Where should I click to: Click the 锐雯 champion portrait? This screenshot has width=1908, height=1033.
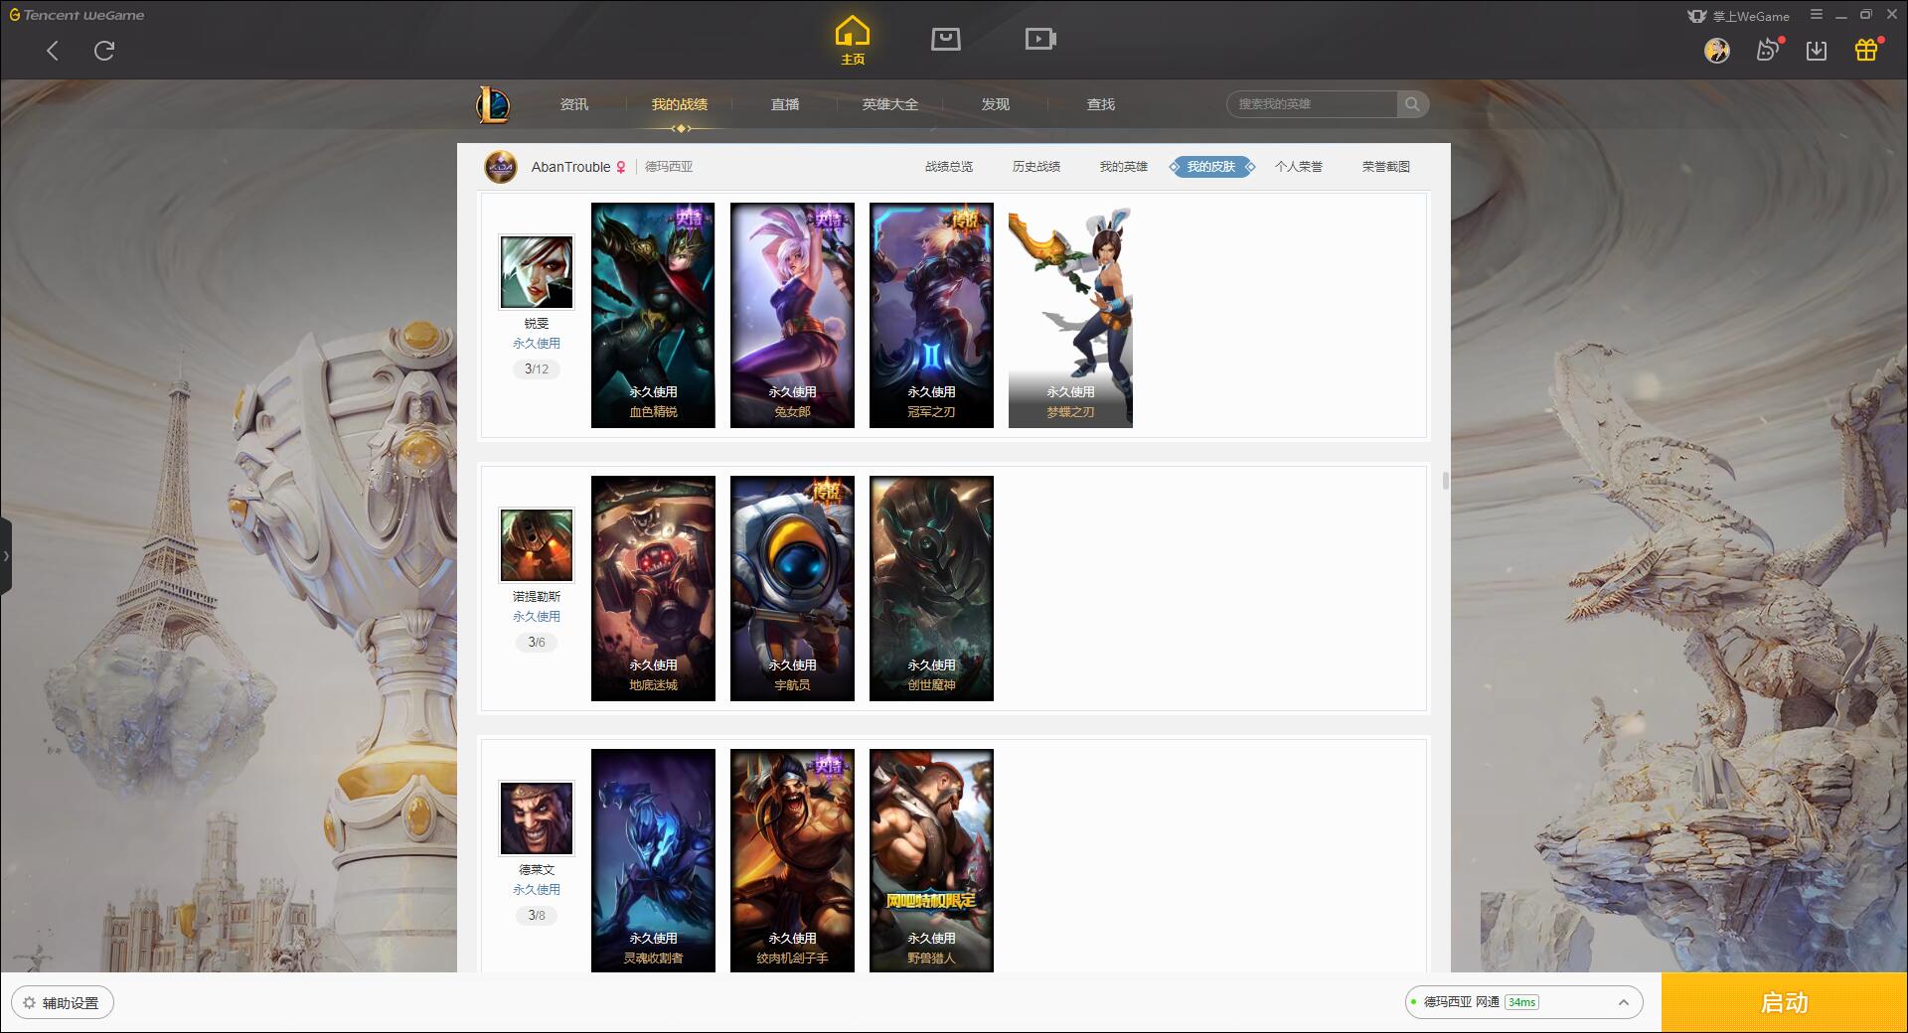click(x=537, y=272)
